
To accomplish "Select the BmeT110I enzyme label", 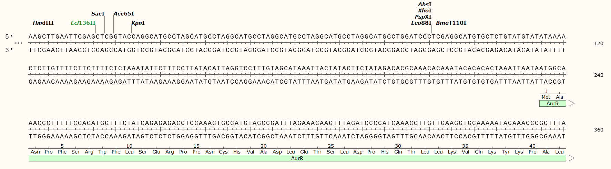I will [451, 23].
